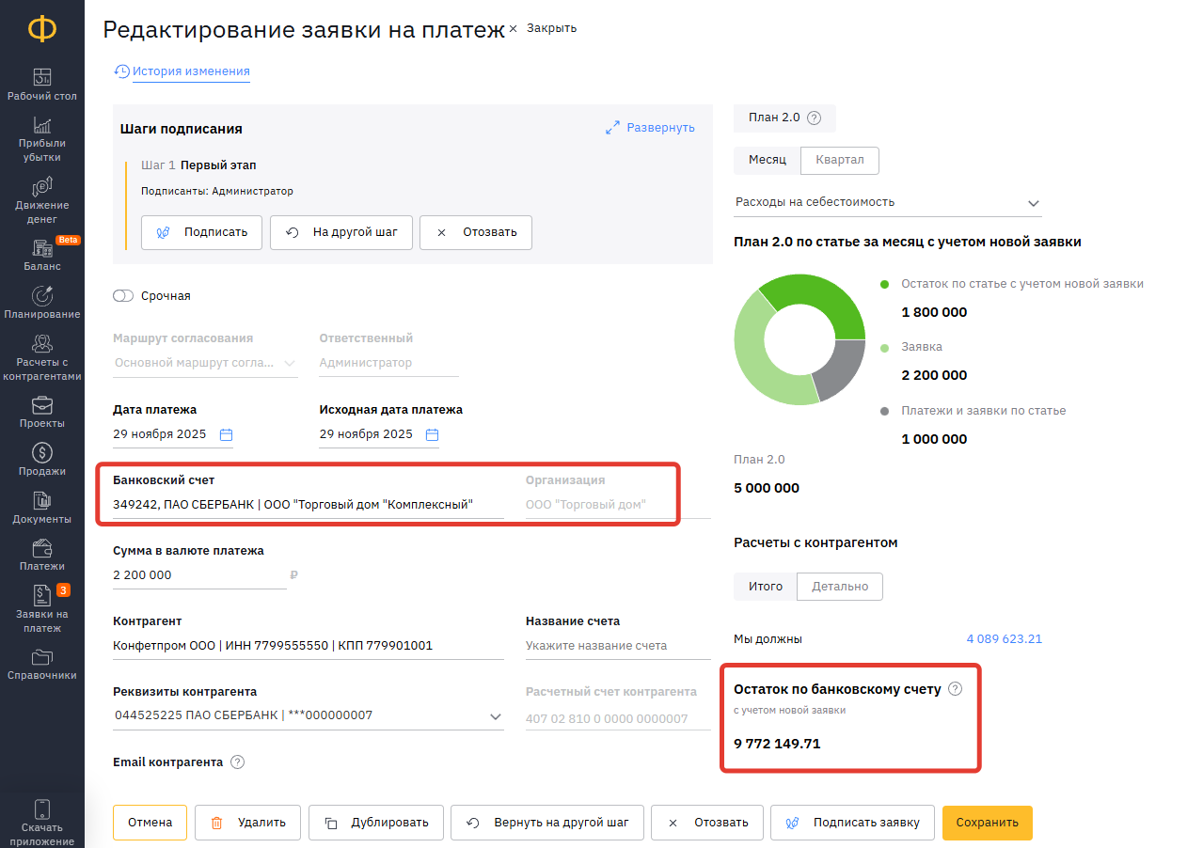Image resolution: width=1203 pixels, height=848 pixels.
Task: Click Сохранить button
Action: pos(987,823)
